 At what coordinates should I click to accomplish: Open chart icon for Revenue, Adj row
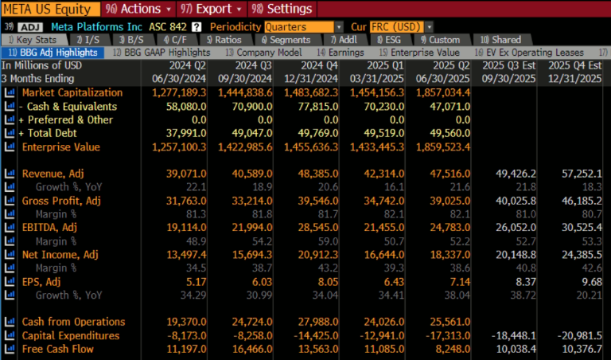(10, 174)
